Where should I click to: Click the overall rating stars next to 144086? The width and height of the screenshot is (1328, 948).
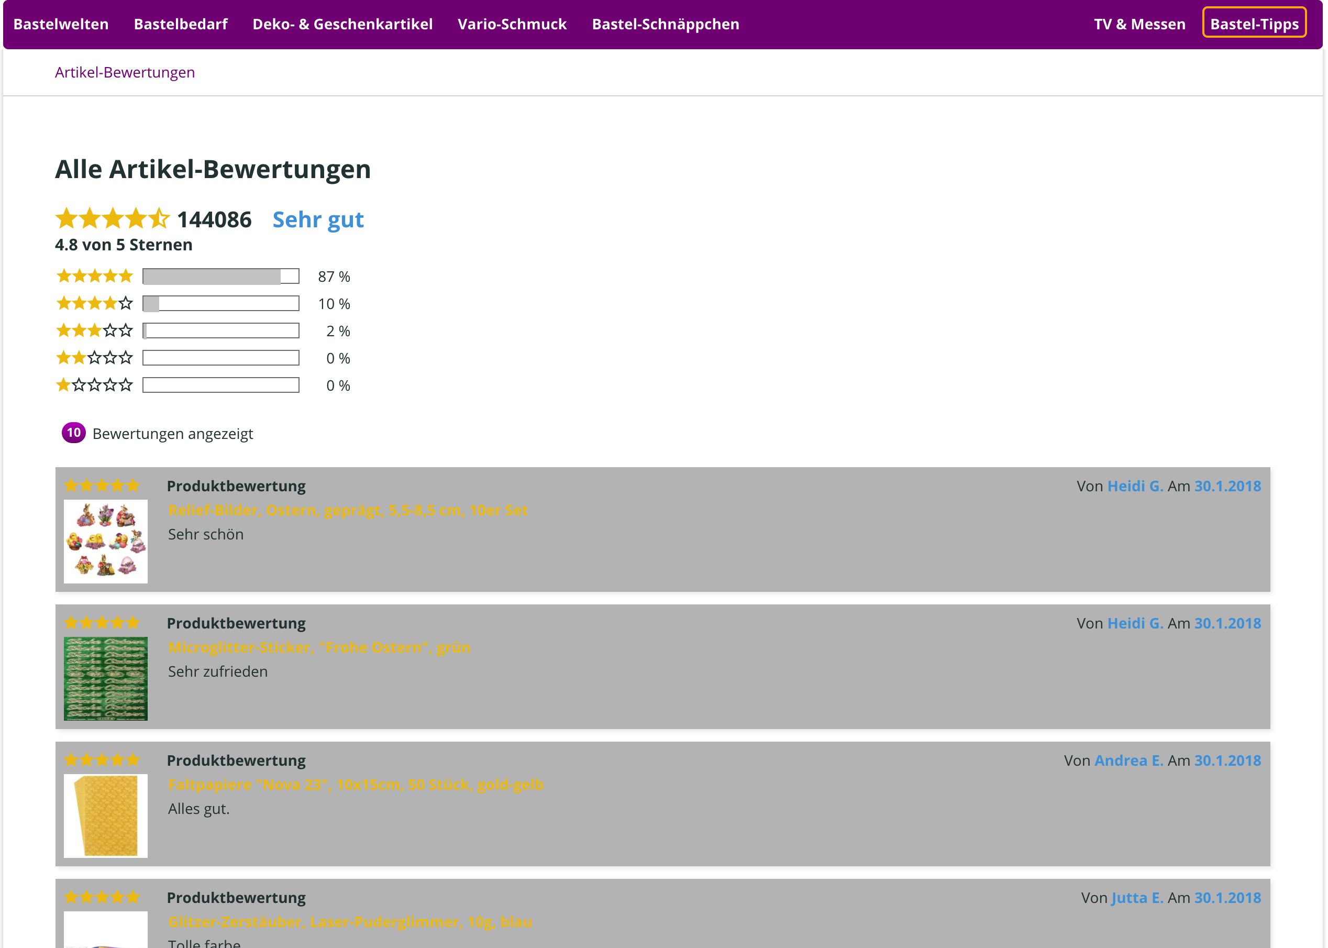(113, 218)
